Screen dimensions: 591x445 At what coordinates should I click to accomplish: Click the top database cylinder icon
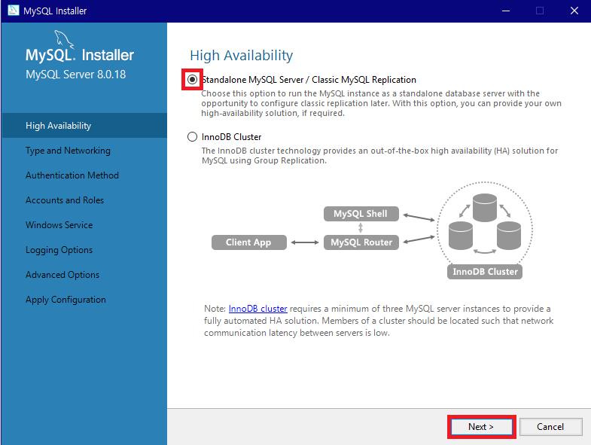tap(485, 207)
